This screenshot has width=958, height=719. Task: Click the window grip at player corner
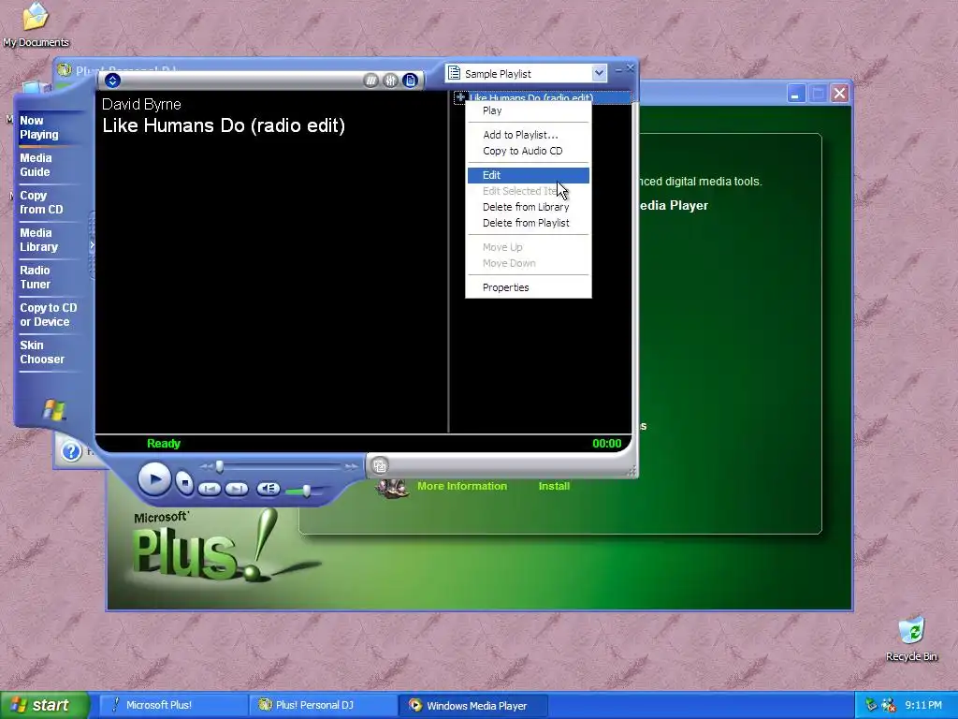631,471
